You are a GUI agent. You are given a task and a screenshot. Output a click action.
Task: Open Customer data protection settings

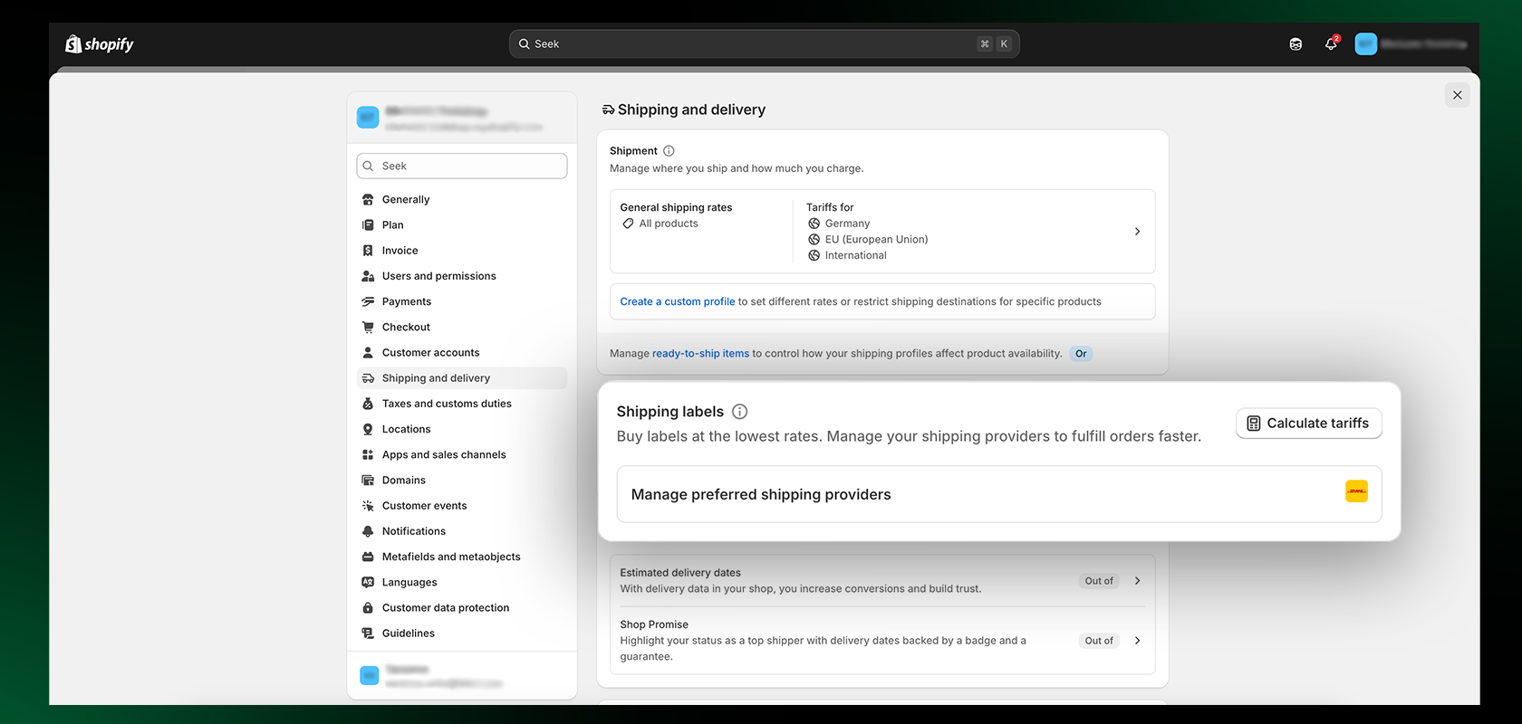tap(462, 608)
